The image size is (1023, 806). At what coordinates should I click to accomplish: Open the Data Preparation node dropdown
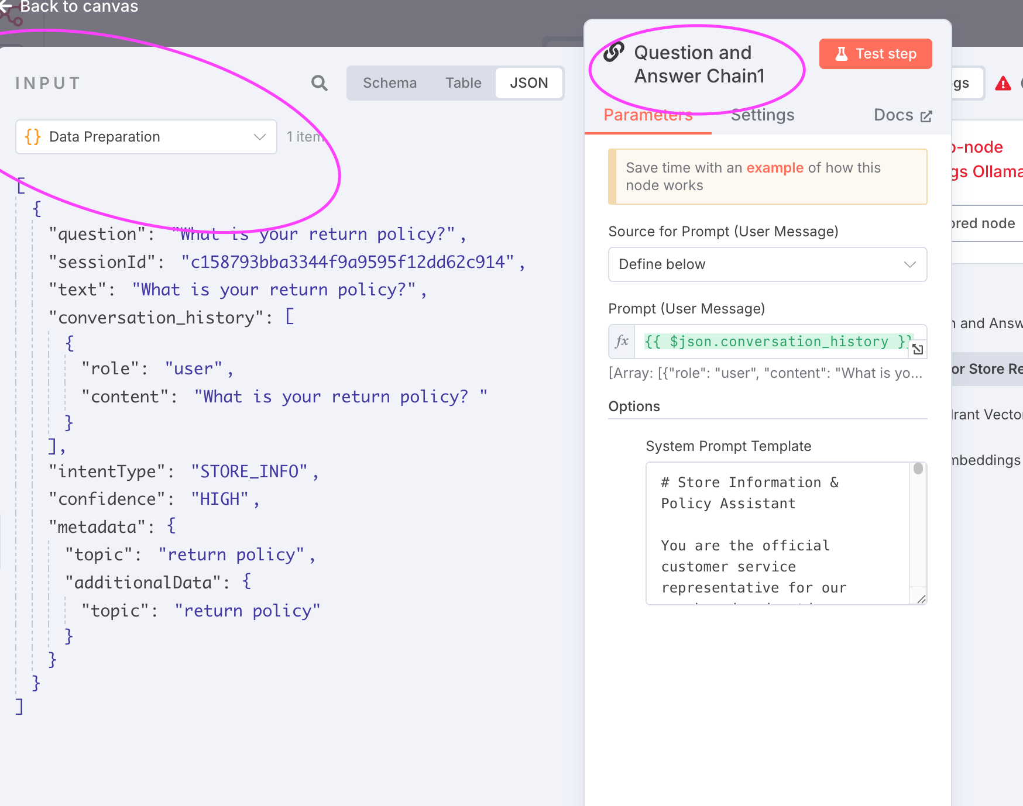pos(146,137)
